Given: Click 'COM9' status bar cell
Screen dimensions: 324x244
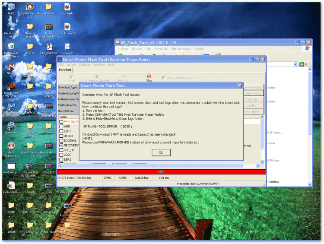Looking at the screenshot, I should point(123,177).
